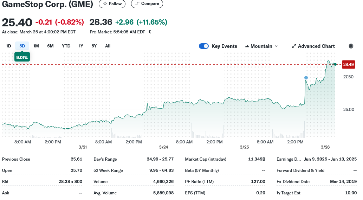Click the 3/24 date label on chart axis
This screenshot has height=200, width=363.
coord(163,147)
